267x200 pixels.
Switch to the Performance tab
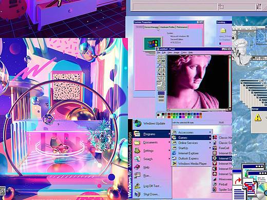182,27
